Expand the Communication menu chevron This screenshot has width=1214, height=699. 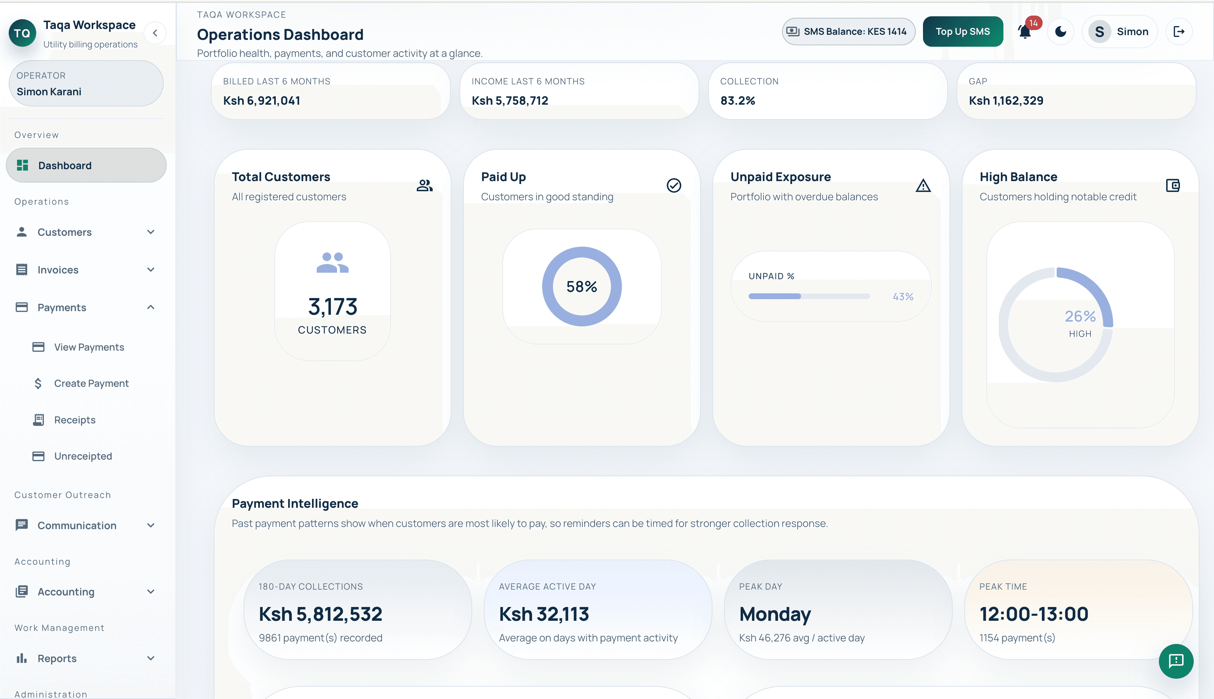pyautogui.click(x=151, y=525)
